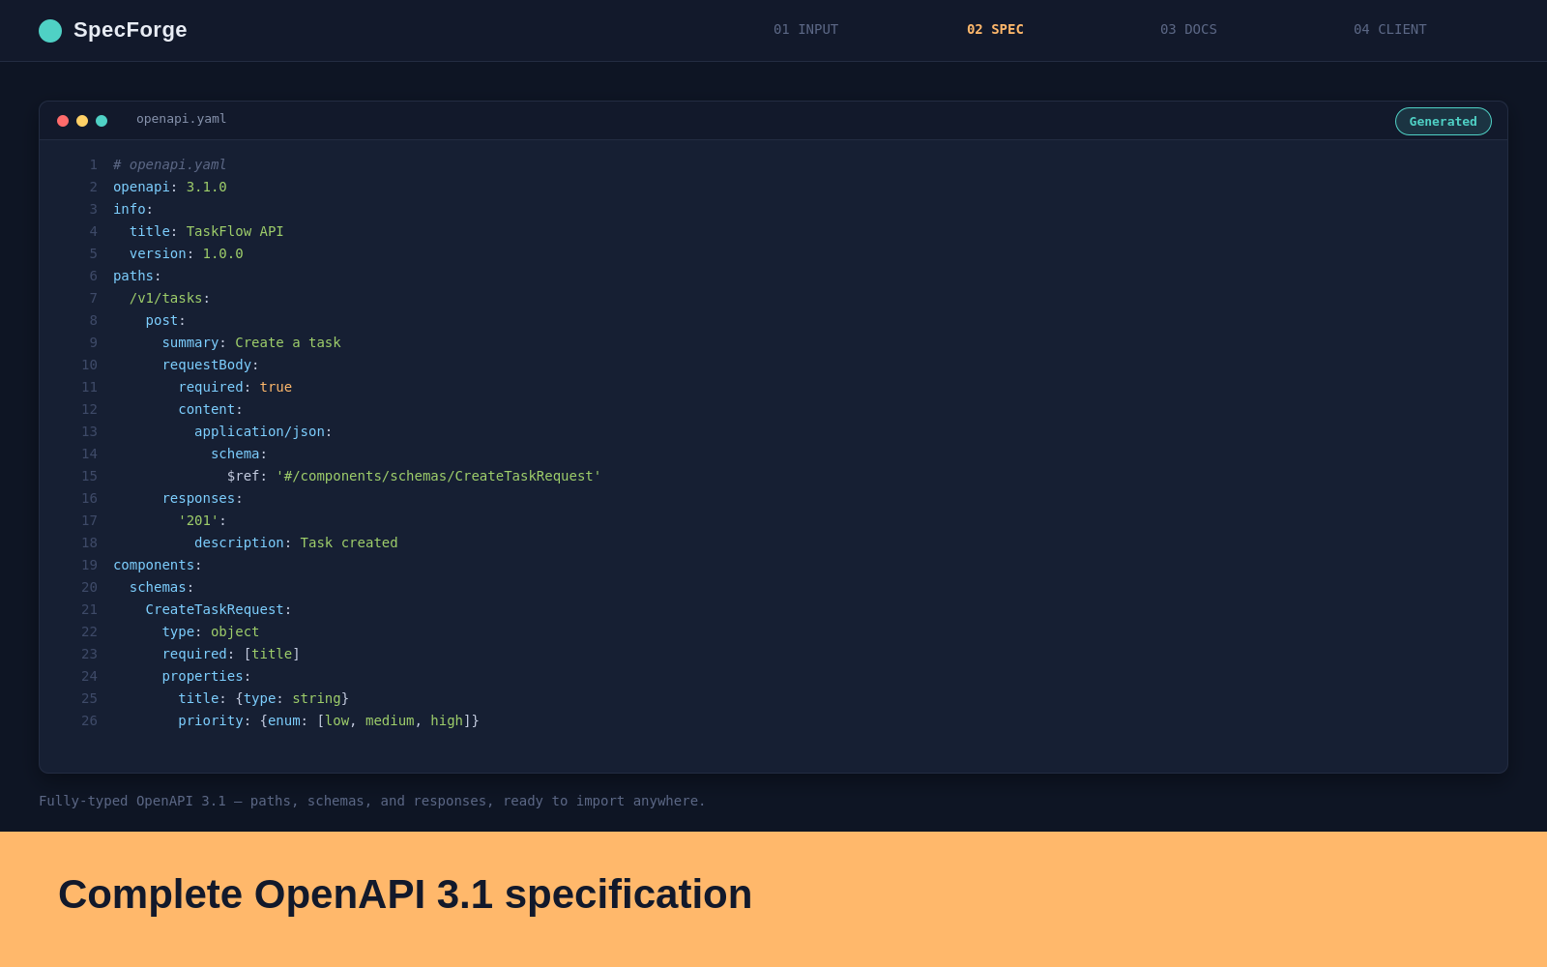1547x967 pixels.
Task: Click 'title: {type: string}' line
Action: 263,698
